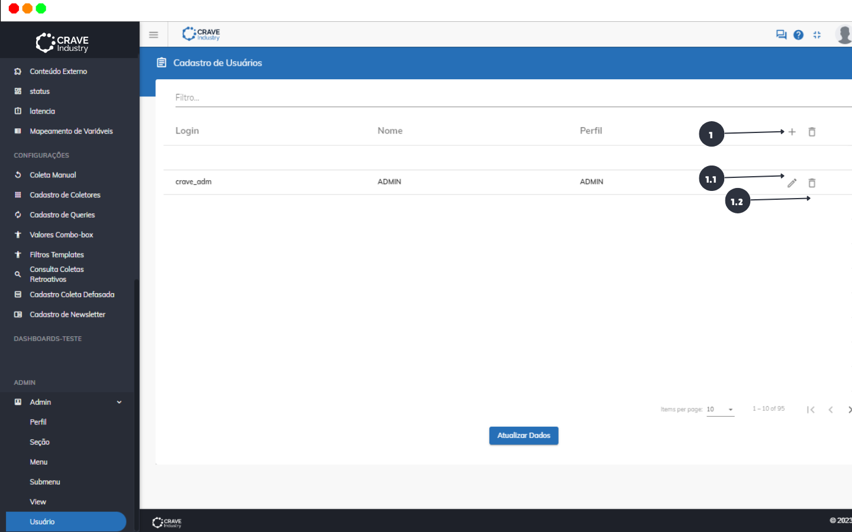852x532 pixels.
Task: Open the help question-mark icon
Action: 798,35
